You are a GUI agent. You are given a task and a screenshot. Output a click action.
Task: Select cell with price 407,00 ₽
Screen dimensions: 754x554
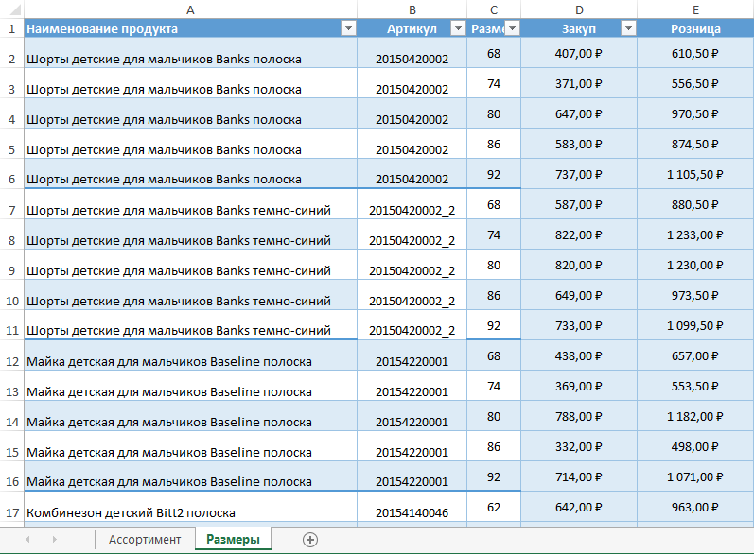[x=579, y=53]
